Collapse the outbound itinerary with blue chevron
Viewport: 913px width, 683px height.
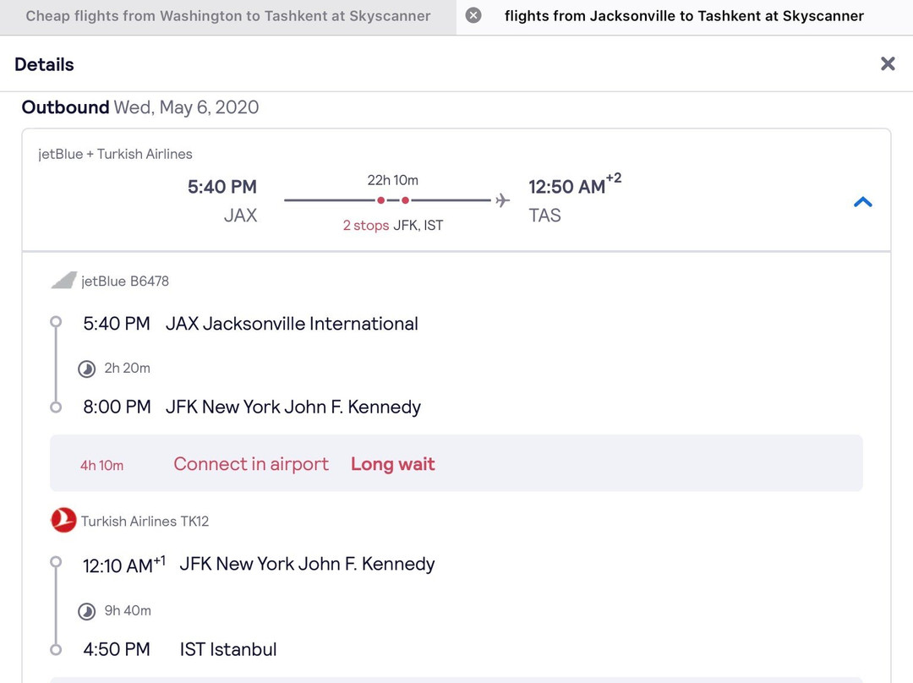[x=862, y=202]
